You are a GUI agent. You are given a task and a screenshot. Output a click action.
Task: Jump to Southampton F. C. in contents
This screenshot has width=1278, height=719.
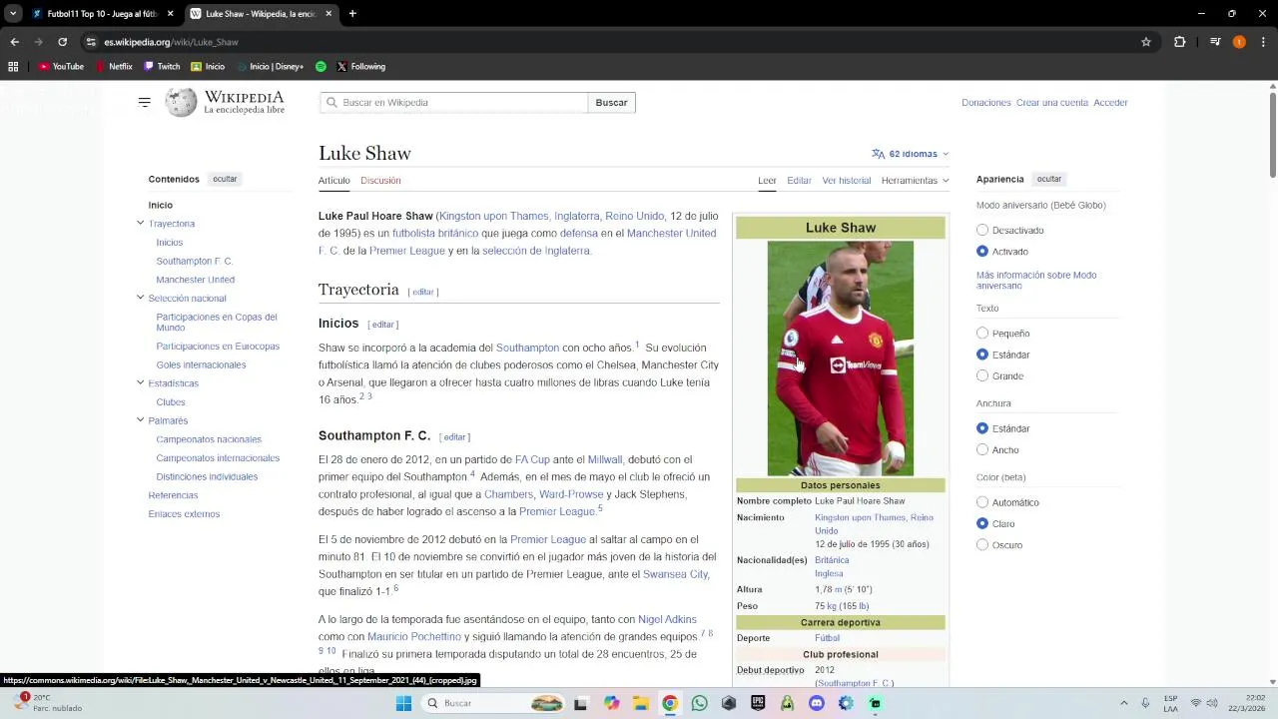point(194,261)
